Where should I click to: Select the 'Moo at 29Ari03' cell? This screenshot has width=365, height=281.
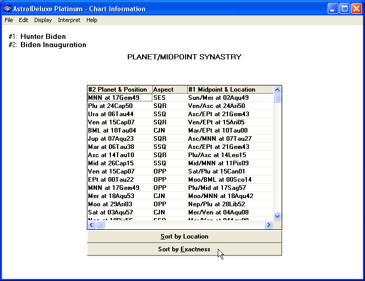click(120, 204)
